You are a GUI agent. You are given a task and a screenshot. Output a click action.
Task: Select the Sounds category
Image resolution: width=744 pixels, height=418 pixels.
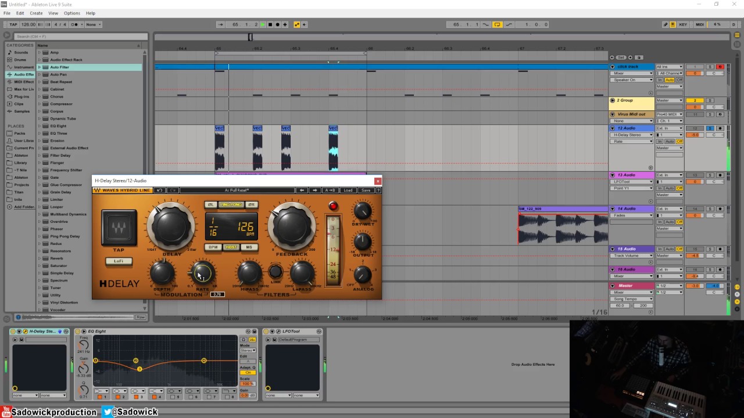click(x=21, y=52)
